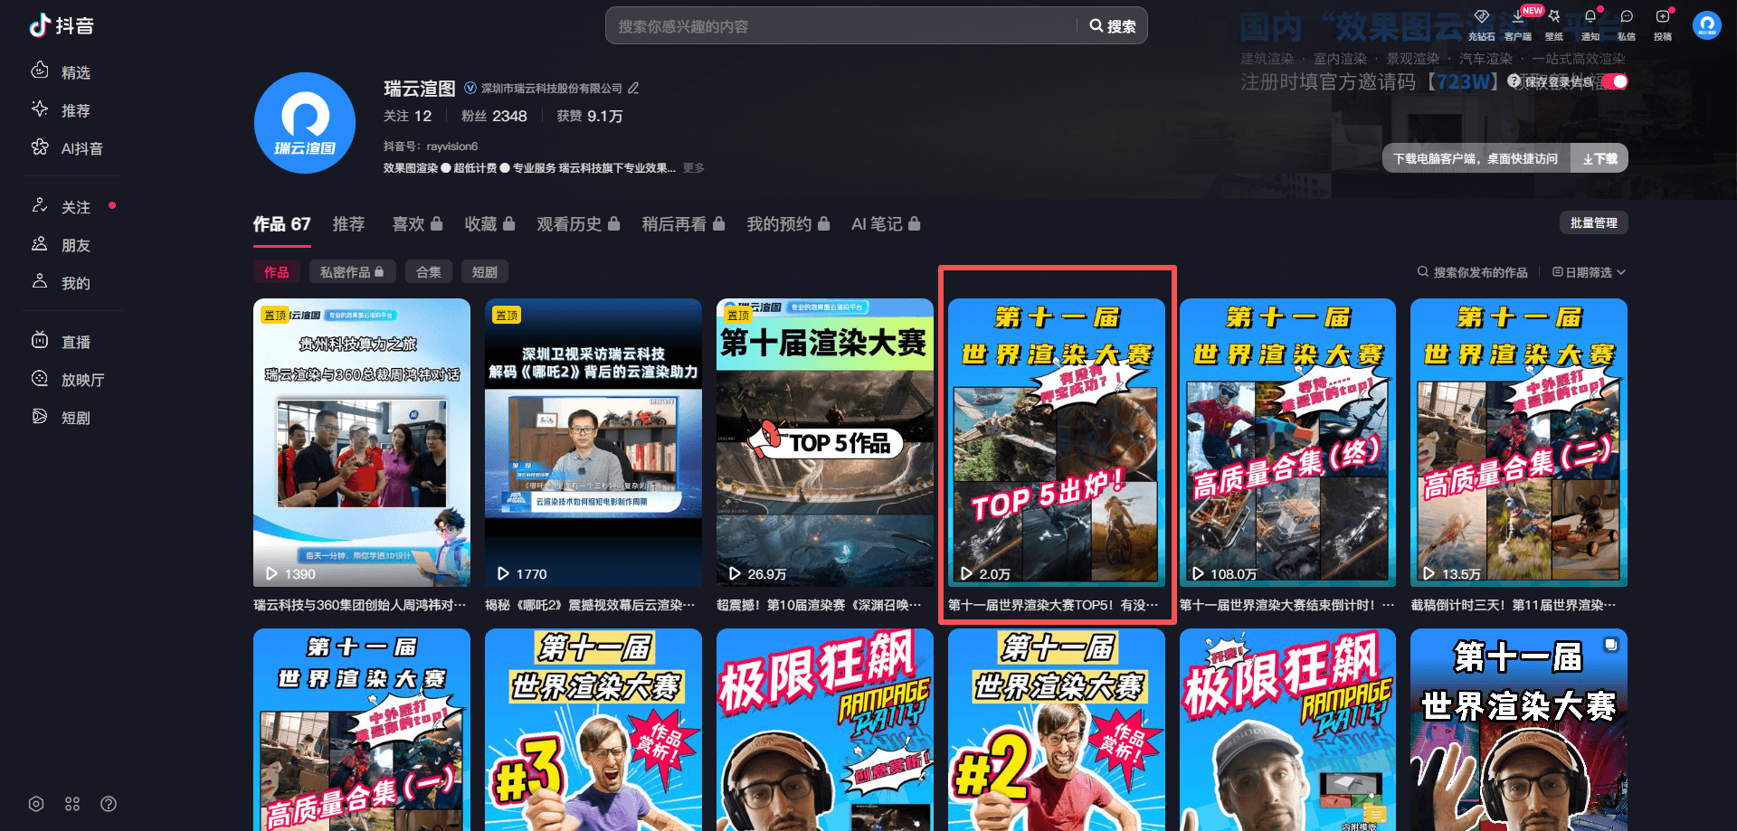Open video 高质量合集(二) with 13.5万 plays
Image resolution: width=1737 pixels, height=831 pixels.
(x=1520, y=443)
